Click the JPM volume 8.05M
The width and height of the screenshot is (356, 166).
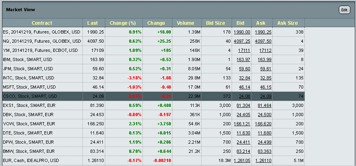coord(194,69)
